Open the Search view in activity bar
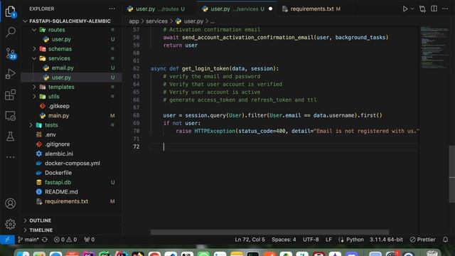Viewport: 455px width, 256px height. point(11,32)
